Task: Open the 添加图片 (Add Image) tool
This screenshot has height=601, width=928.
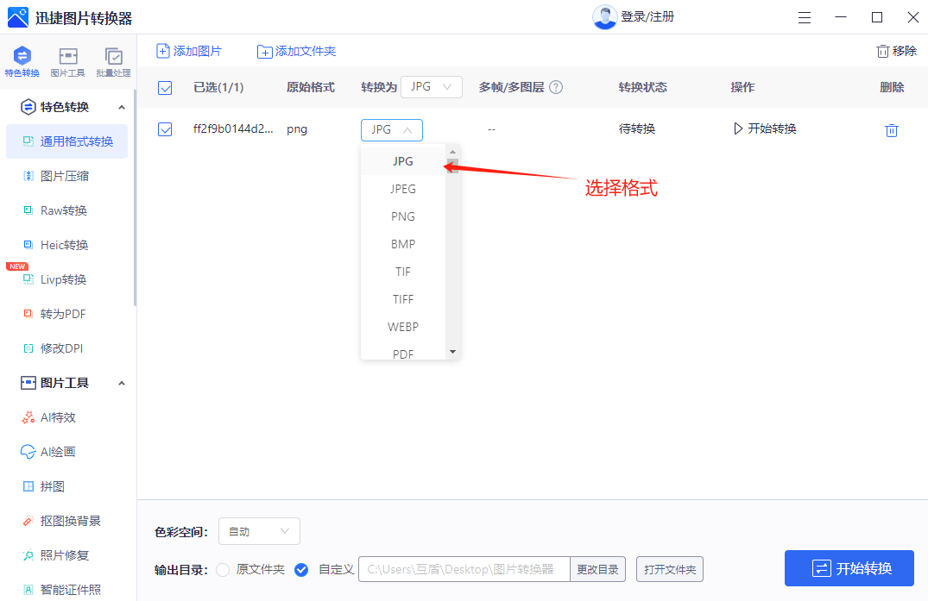Action: pos(189,51)
